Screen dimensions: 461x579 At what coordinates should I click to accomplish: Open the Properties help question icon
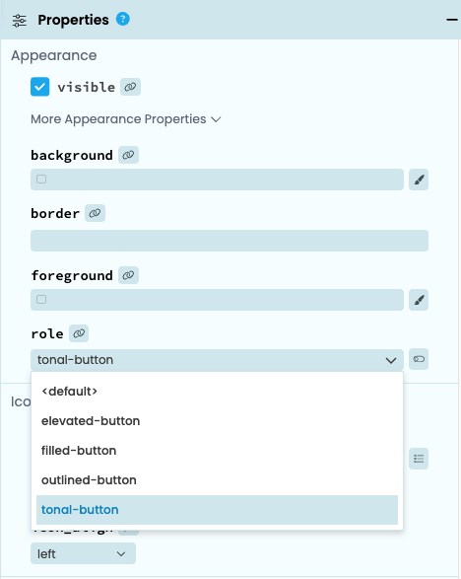coord(123,19)
